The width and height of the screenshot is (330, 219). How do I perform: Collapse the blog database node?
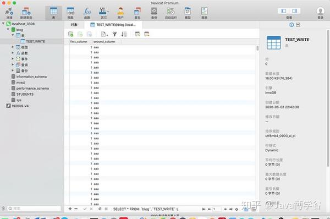(8, 30)
